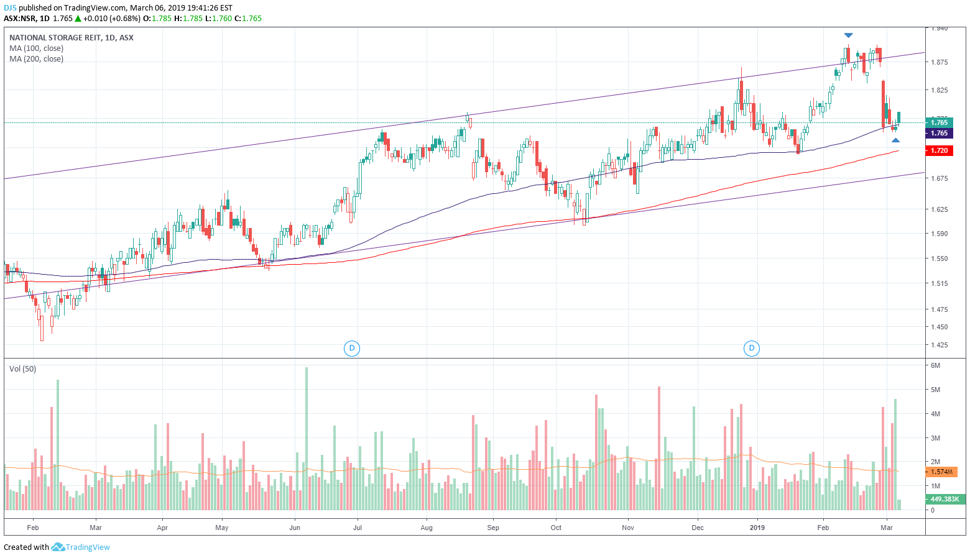The height and width of the screenshot is (558, 970).
Task: Click the Oct label on time axis
Action: [x=556, y=528]
